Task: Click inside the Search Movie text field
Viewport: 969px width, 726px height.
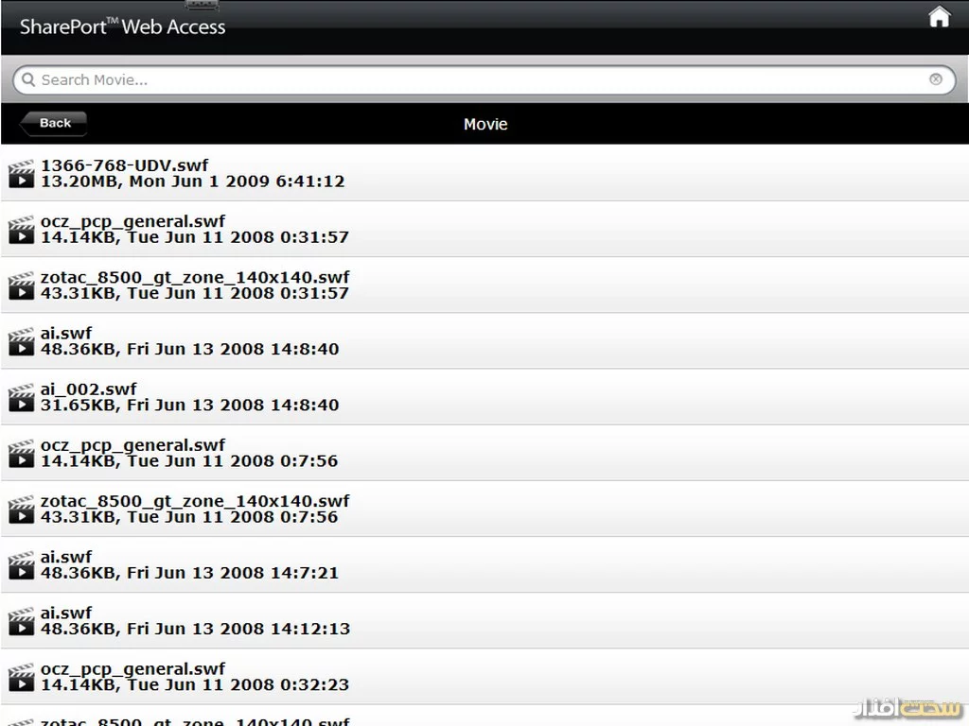Action: pyautogui.click(x=473, y=80)
